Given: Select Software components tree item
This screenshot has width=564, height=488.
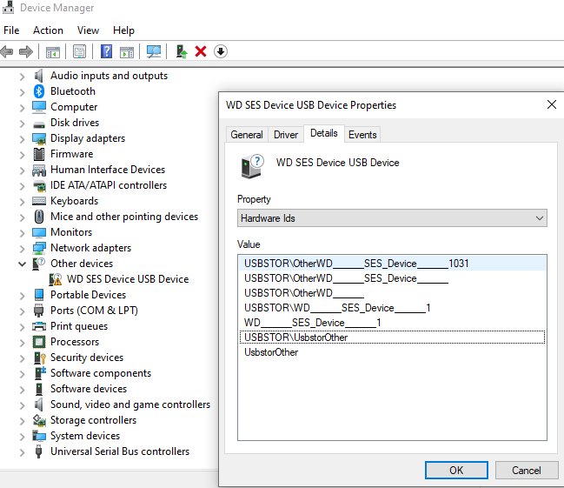Looking at the screenshot, I should click(101, 373).
